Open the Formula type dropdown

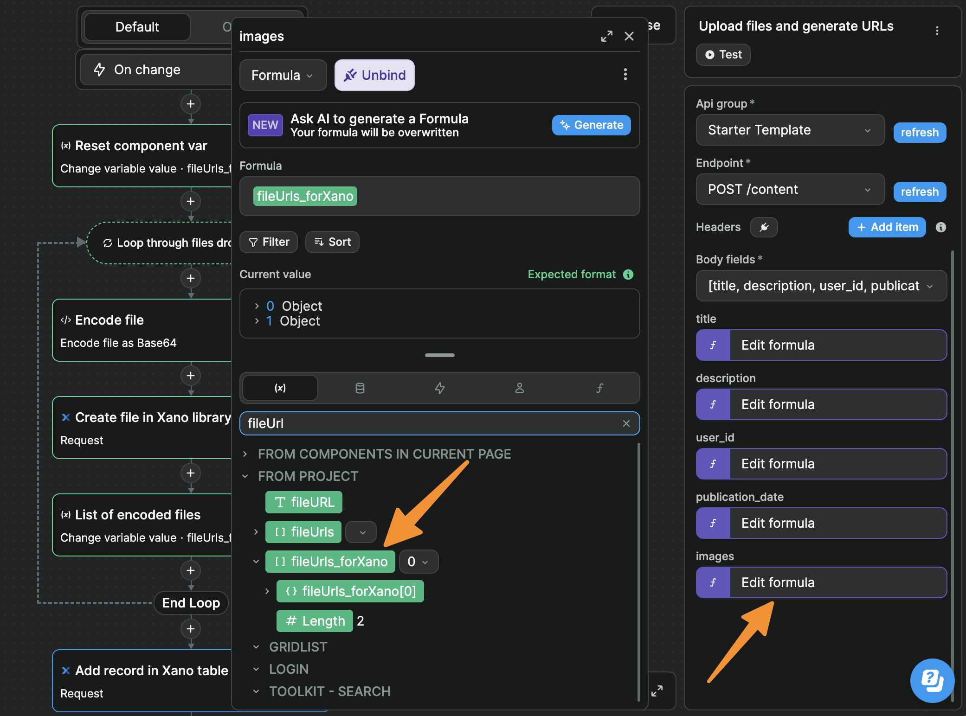tap(283, 75)
